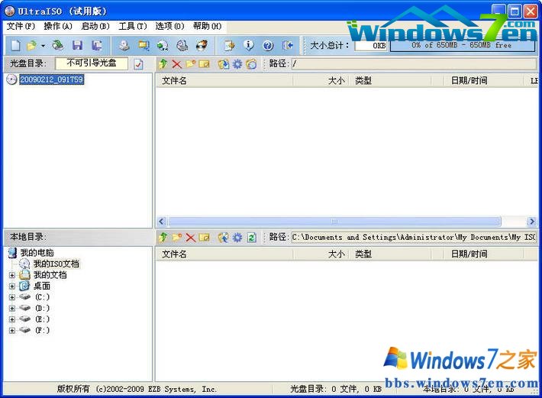Open the 工具(T) menu
542x398 pixels.
[132, 26]
